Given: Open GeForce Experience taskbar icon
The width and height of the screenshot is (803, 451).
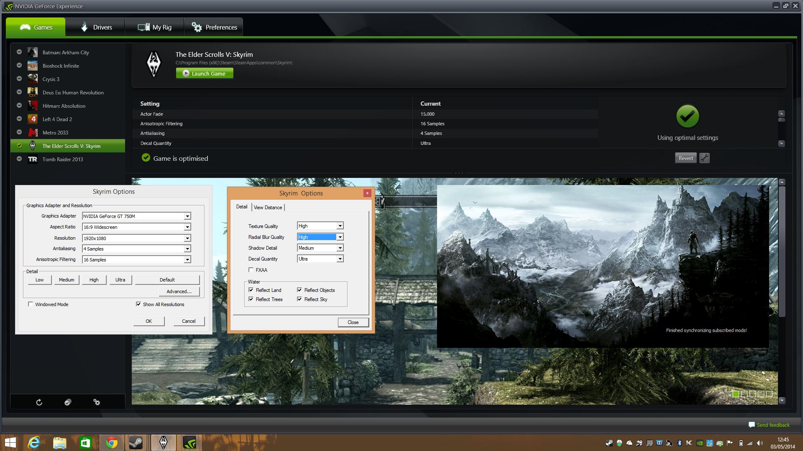Looking at the screenshot, I should tap(189, 443).
